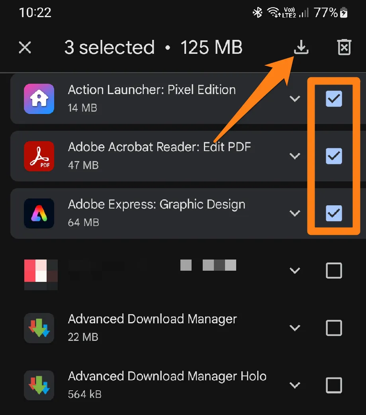
Task: Expand Adobe Express: Graphic Design chevron
Action: [x=295, y=213]
